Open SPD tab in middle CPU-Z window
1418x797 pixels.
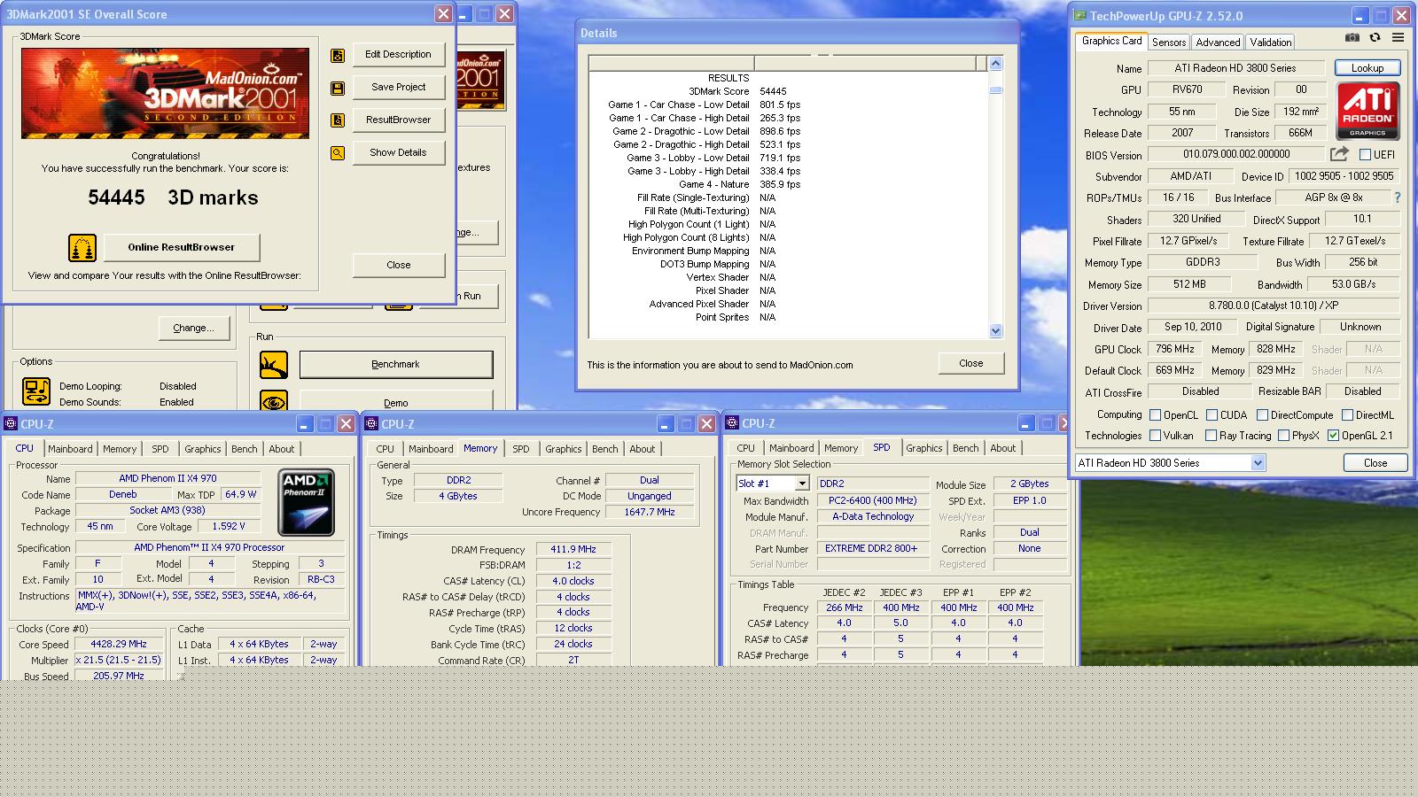click(521, 449)
